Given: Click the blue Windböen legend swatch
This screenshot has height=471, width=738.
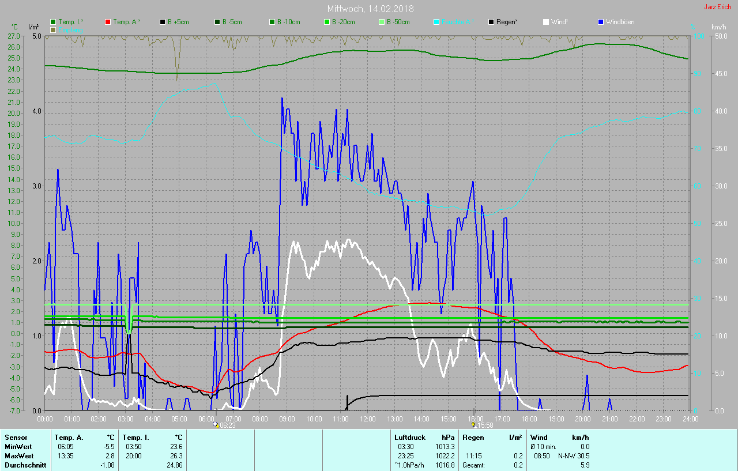Looking at the screenshot, I should coord(601,22).
